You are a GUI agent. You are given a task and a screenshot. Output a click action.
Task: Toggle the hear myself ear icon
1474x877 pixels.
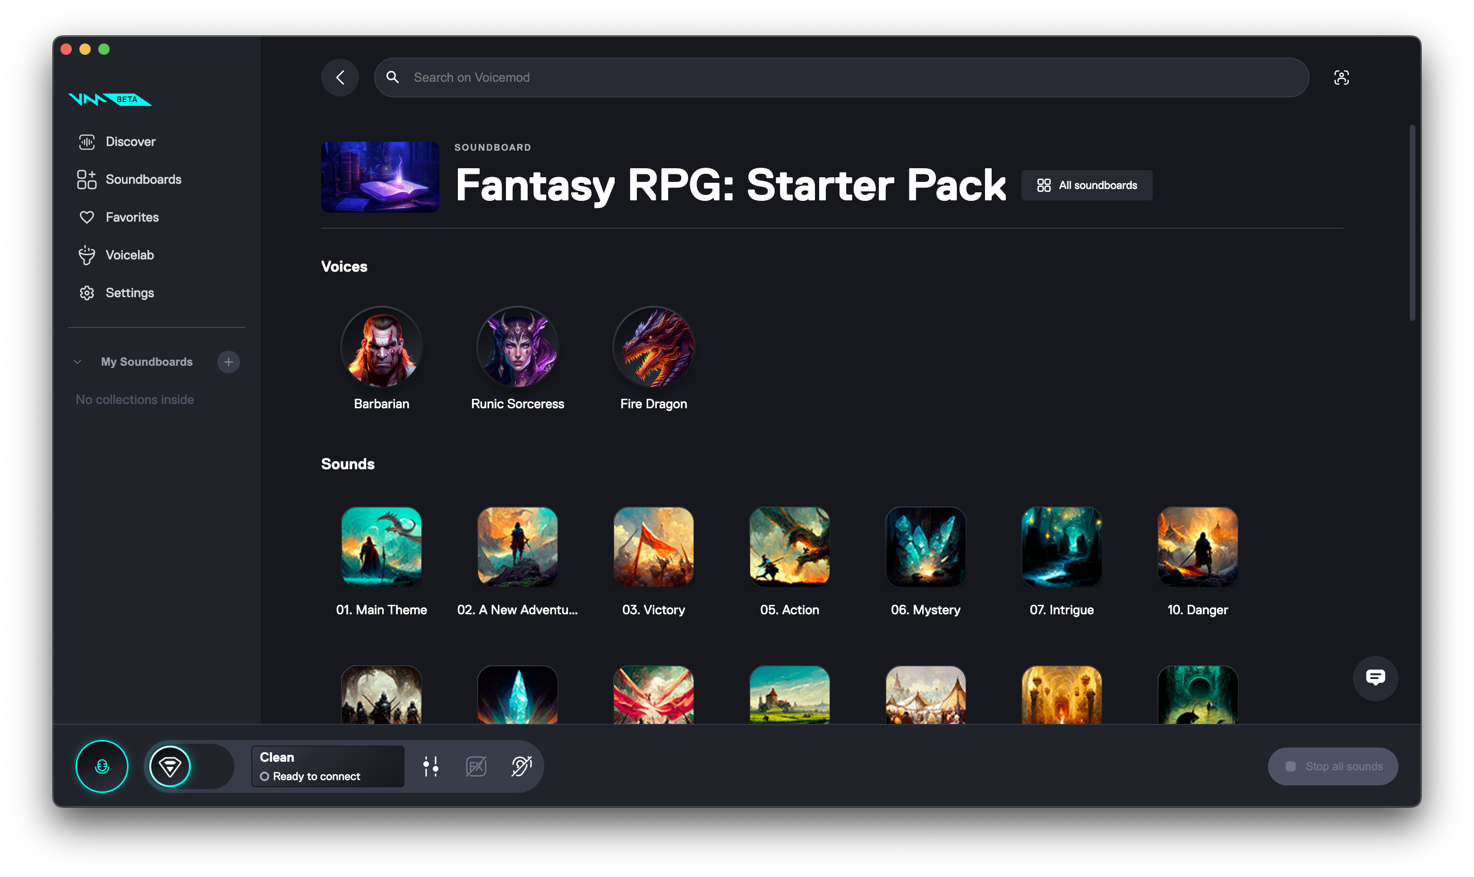[x=521, y=766]
